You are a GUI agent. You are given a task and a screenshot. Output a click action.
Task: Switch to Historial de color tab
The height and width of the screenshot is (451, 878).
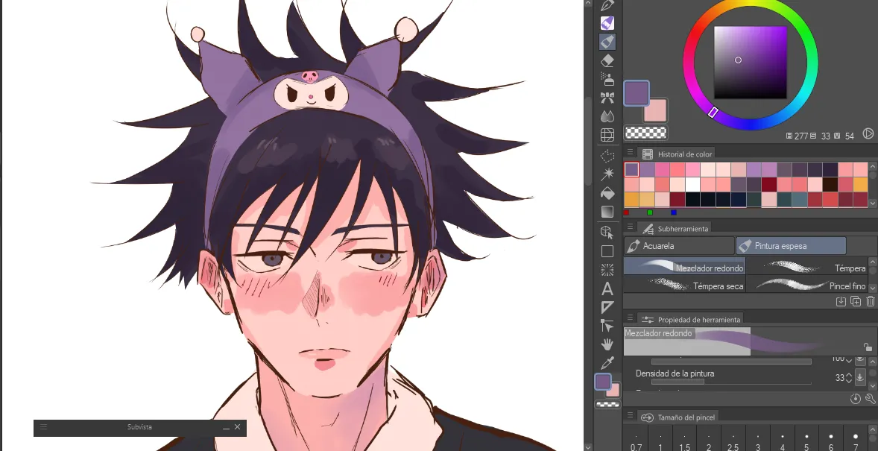(x=677, y=154)
